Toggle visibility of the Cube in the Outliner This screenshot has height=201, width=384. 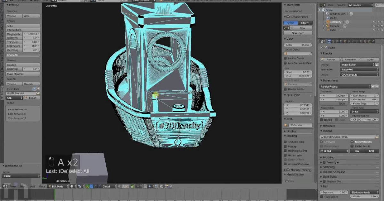374,30
